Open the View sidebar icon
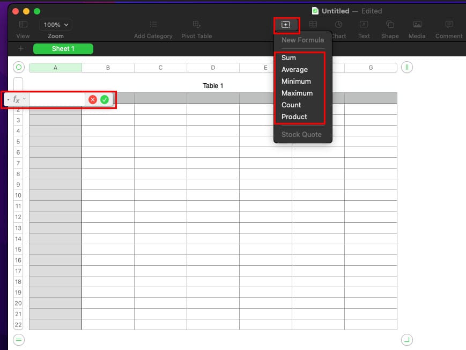The width and height of the screenshot is (466, 350). 23,24
